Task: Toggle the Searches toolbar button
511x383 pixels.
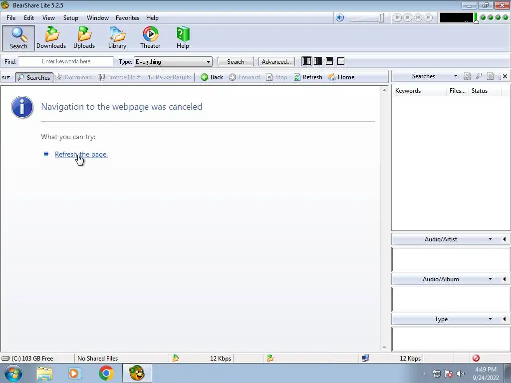Action: (x=34, y=77)
